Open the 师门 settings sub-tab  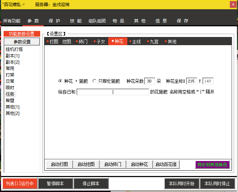82,41
